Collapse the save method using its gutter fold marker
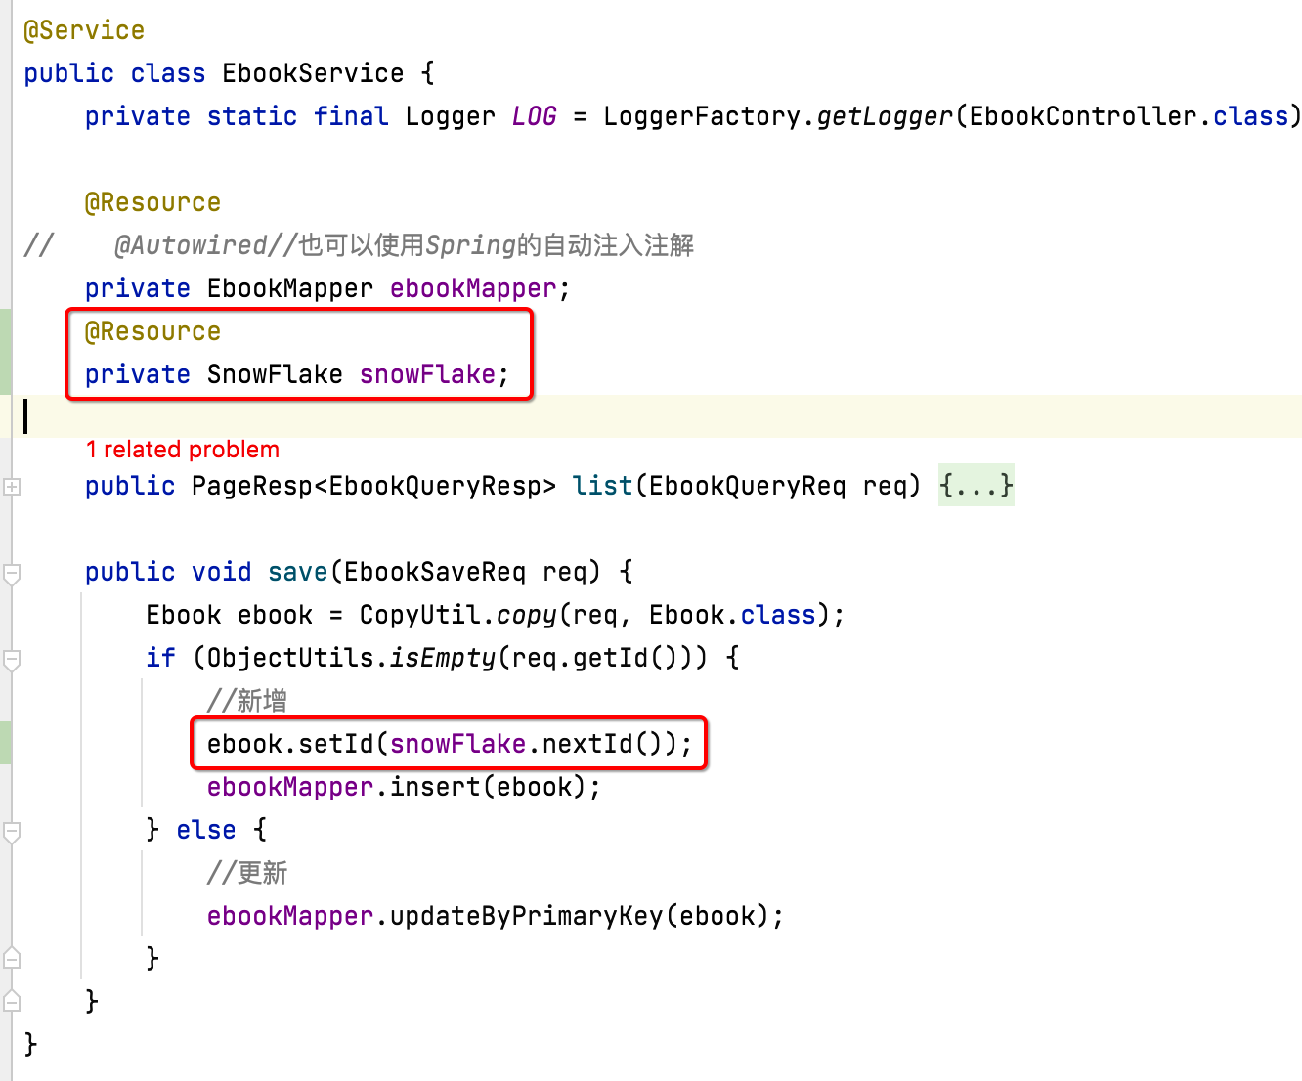The width and height of the screenshot is (1302, 1081). pyautogui.click(x=12, y=574)
